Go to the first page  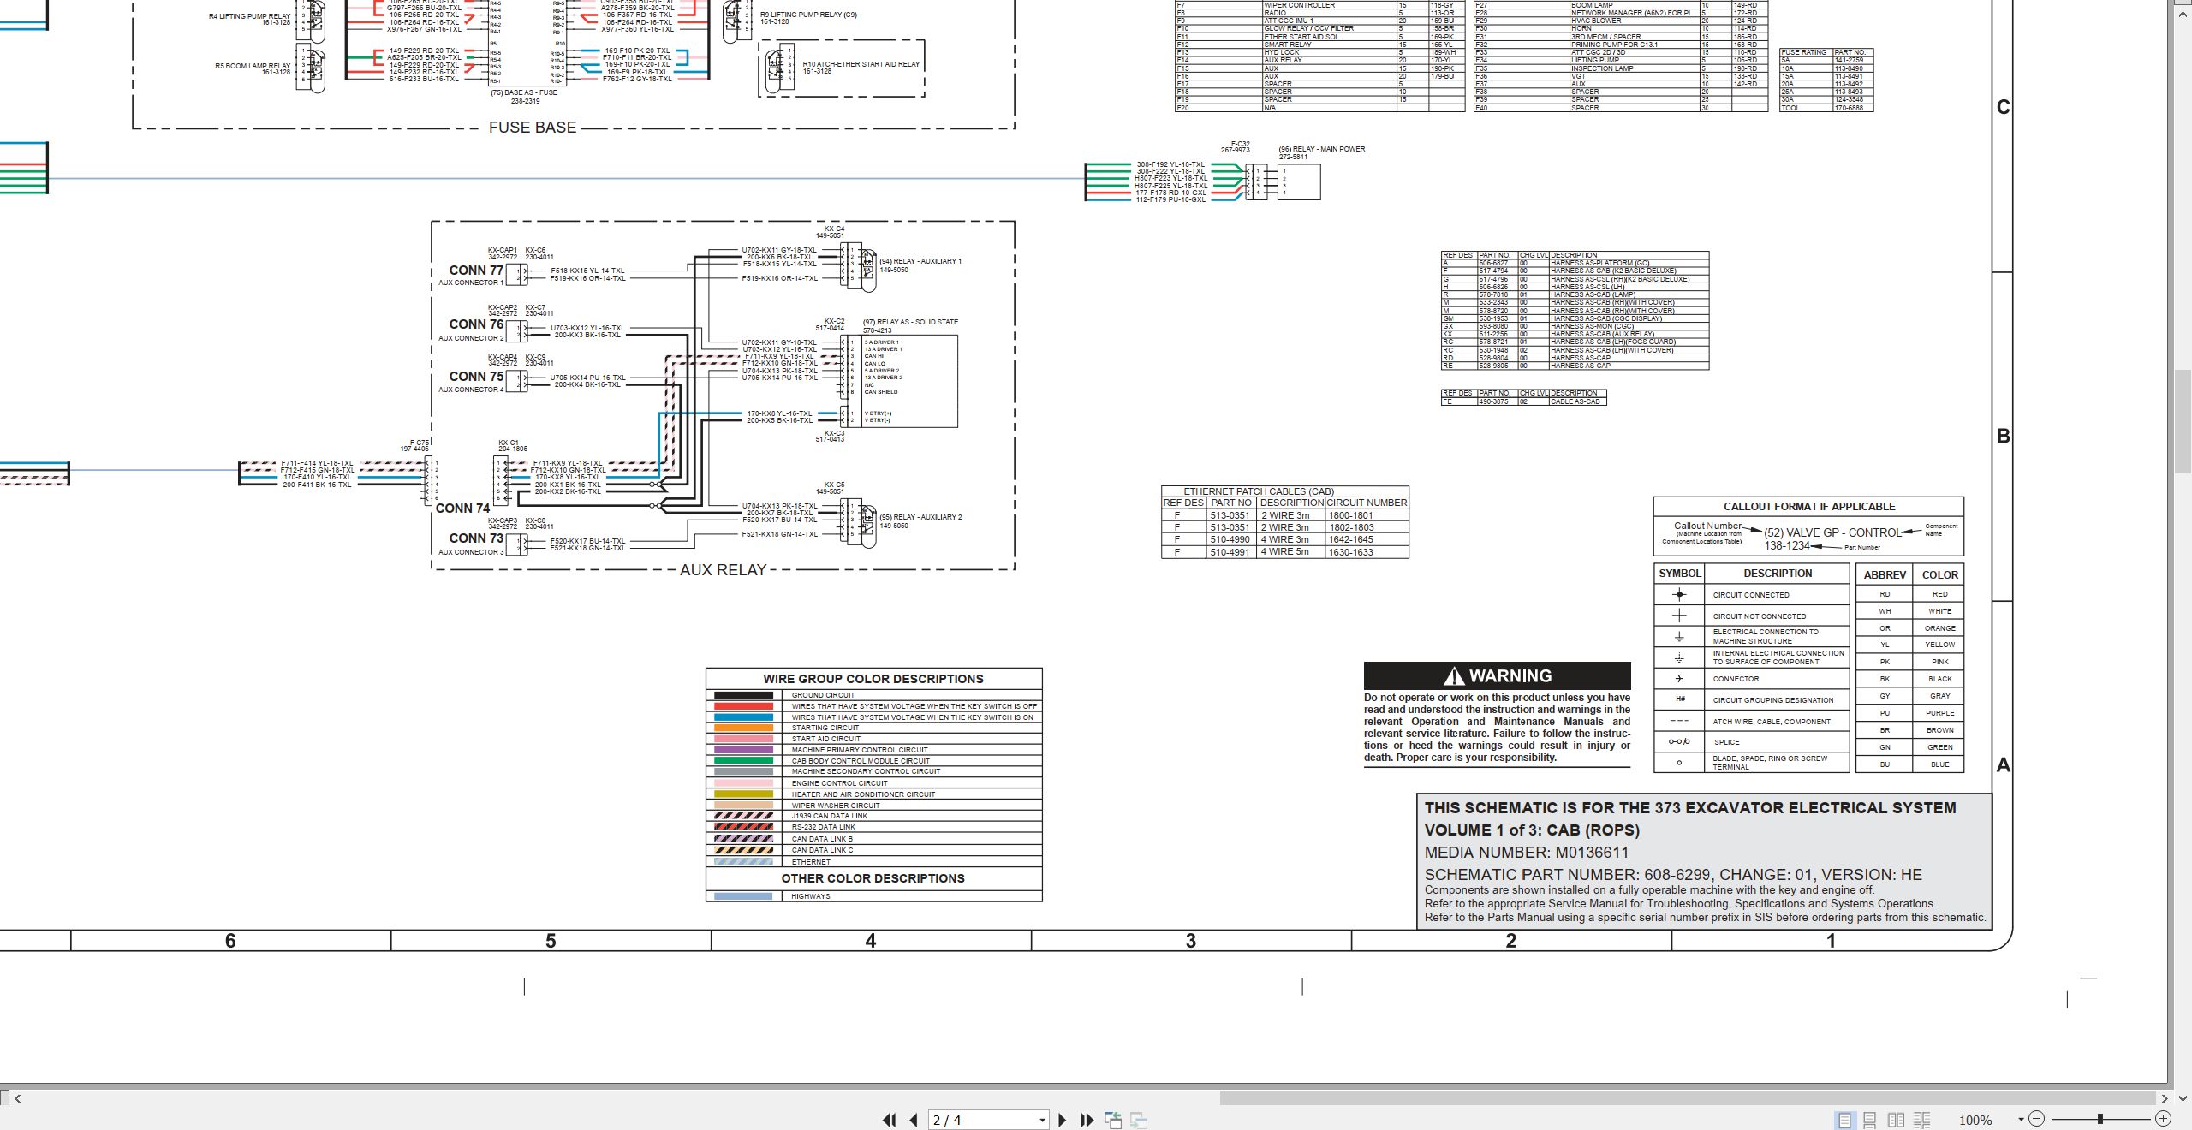click(890, 1120)
